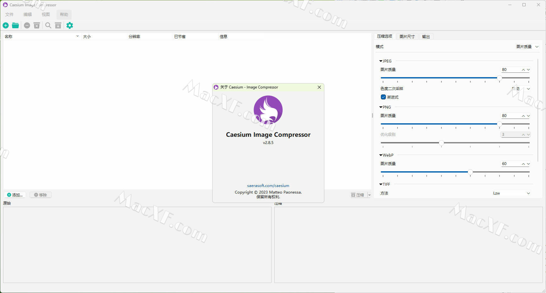This screenshot has height=293, width=546.
Task: Open the 编辑 menu
Action: (28, 14)
